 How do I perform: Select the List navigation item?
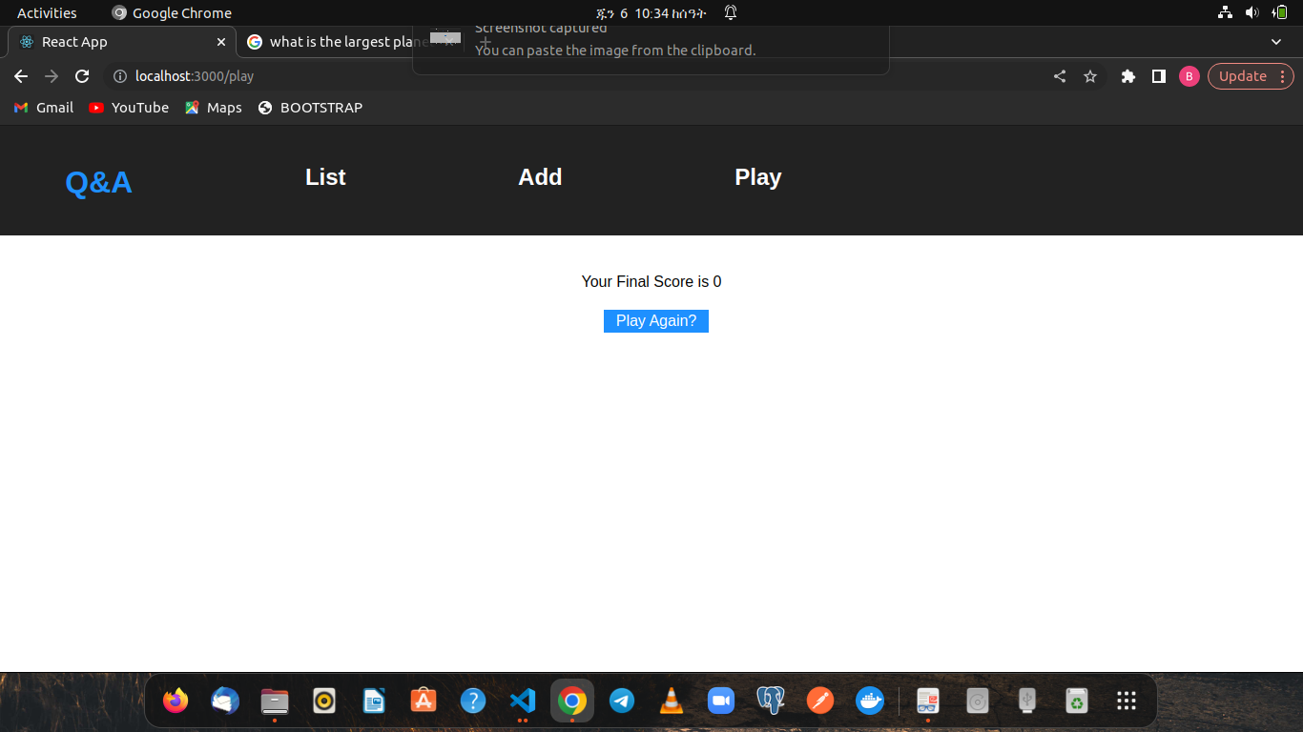pyautogui.click(x=325, y=177)
